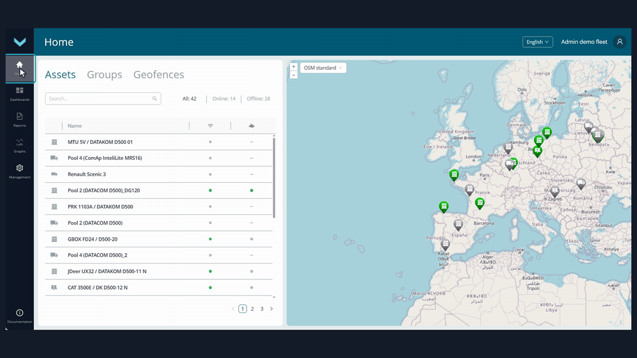Zoom in on the map with plus
637x358 pixels.
pos(293,66)
